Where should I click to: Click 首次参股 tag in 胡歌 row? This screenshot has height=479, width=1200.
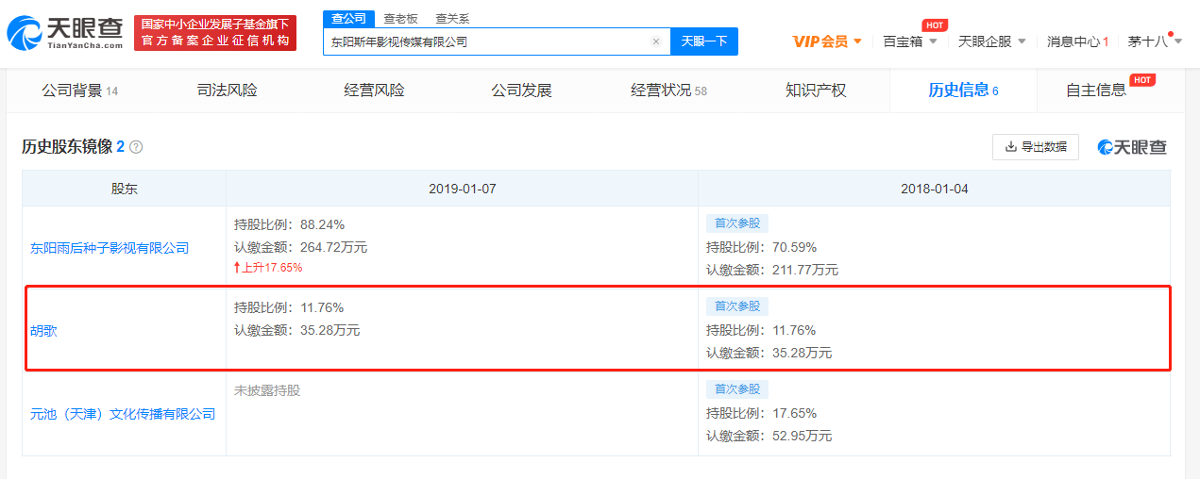coord(737,306)
